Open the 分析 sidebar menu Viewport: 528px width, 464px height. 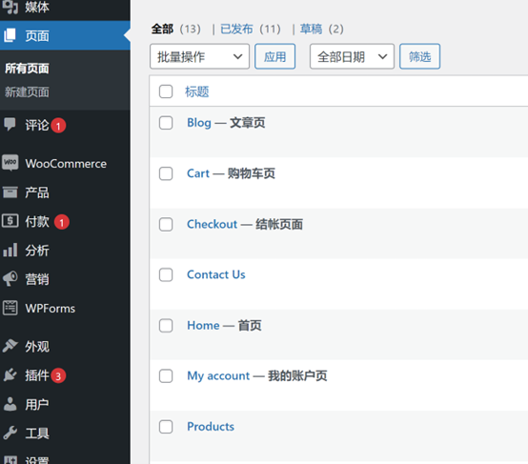coord(37,251)
